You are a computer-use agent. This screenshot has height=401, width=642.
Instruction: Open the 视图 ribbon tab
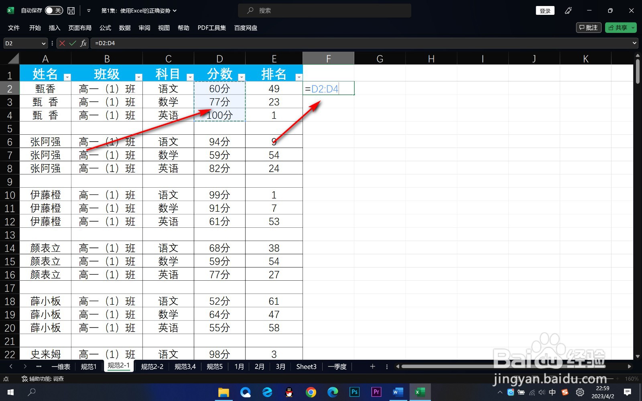click(x=164, y=28)
